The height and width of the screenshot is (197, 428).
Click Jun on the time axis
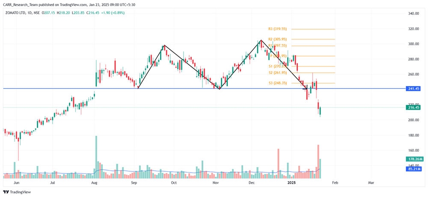click(x=16, y=182)
